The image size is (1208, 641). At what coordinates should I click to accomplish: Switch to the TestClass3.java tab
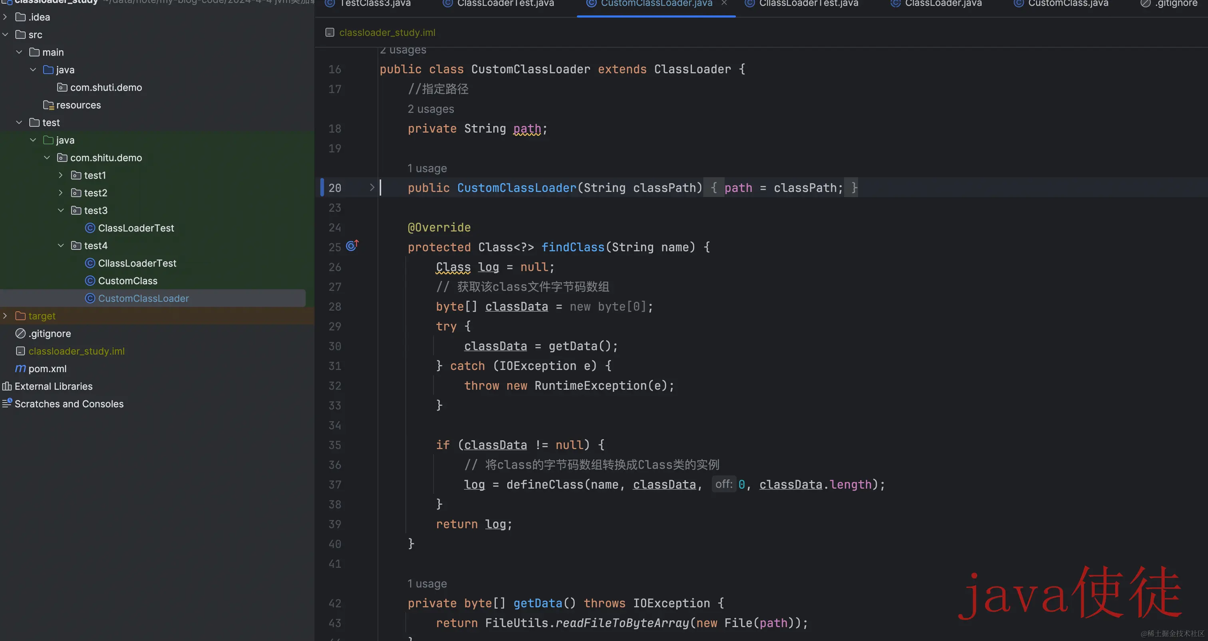coord(369,4)
